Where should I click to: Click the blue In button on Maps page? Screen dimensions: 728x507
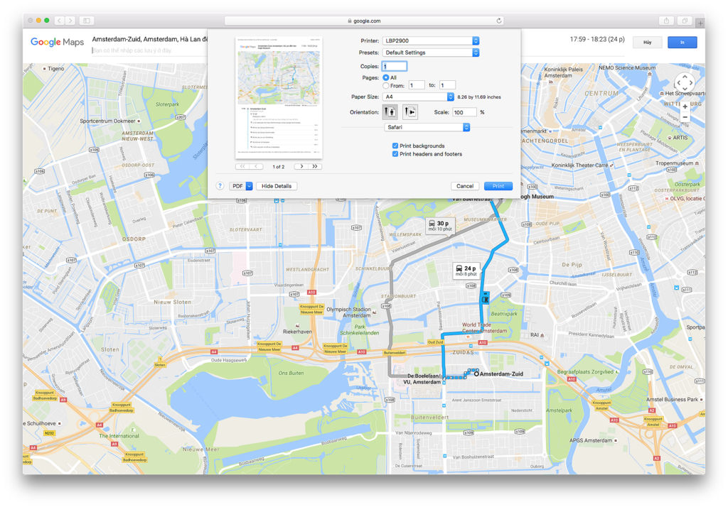point(682,42)
